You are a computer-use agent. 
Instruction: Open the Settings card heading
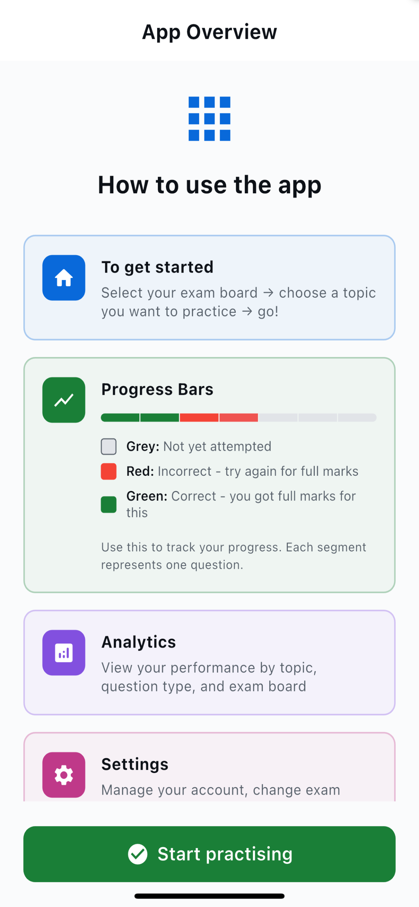click(x=135, y=764)
